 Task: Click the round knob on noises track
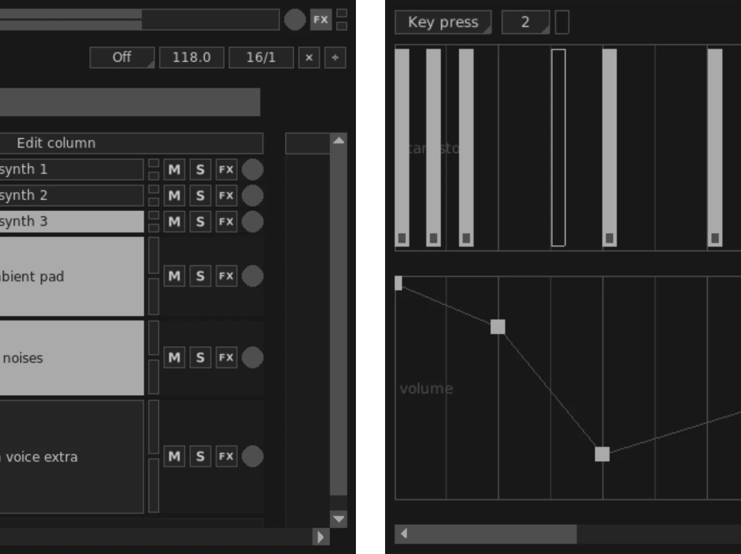tap(253, 358)
